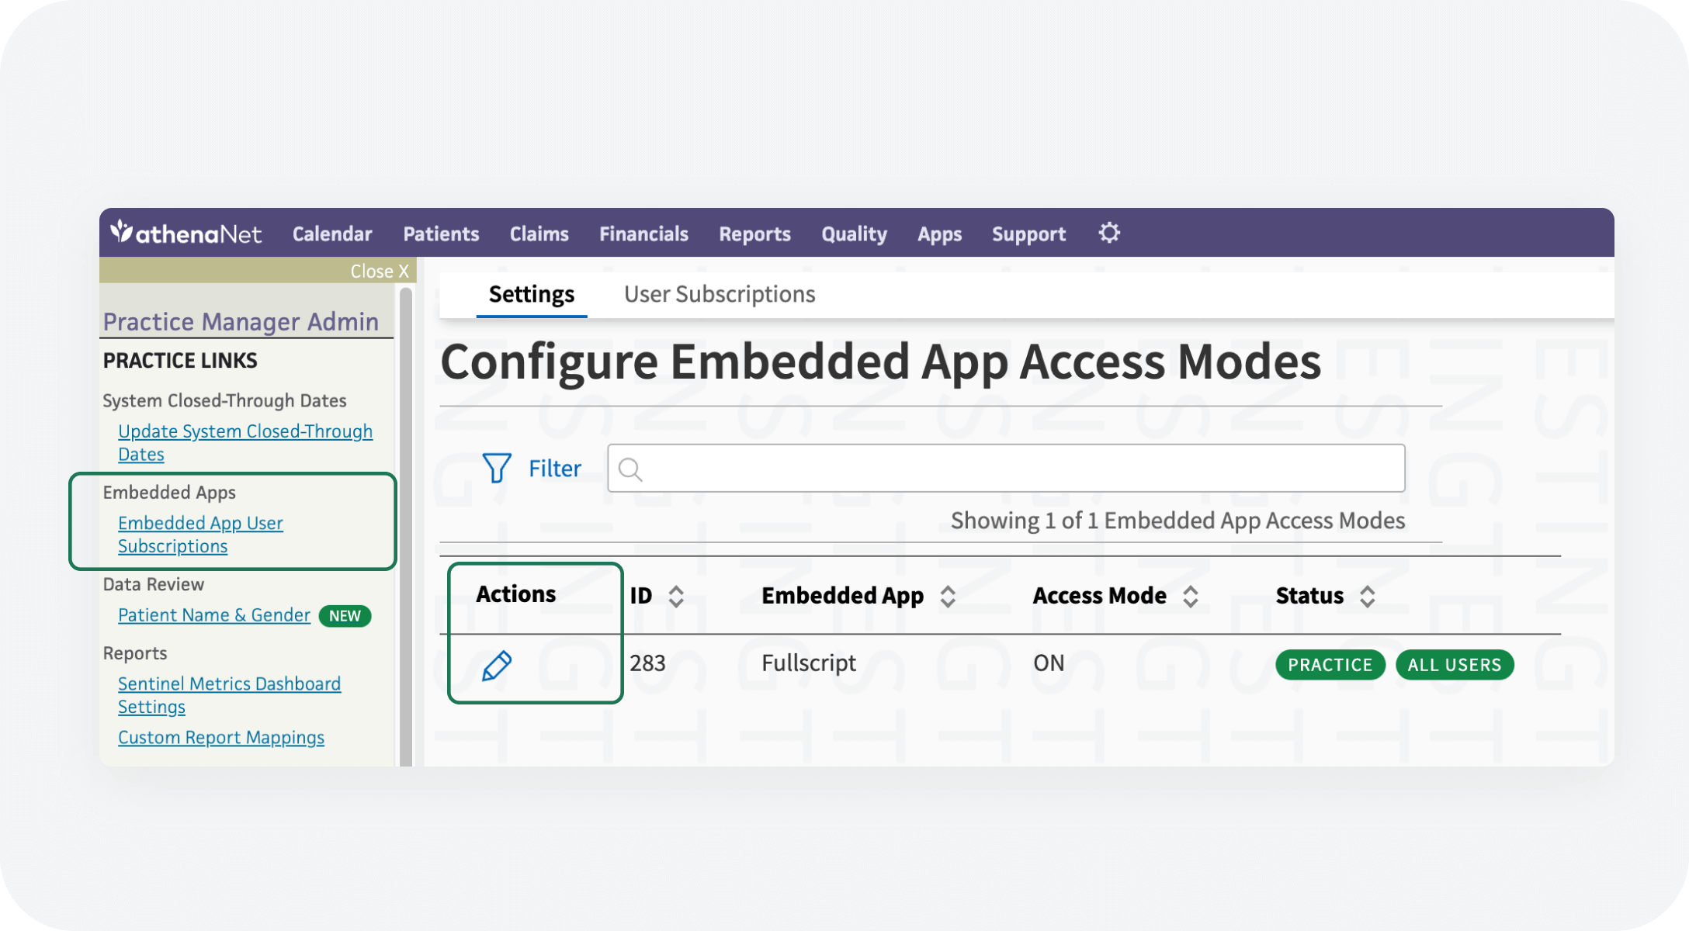Open the settings gear icon in navigation bar

click(1109, 232)
